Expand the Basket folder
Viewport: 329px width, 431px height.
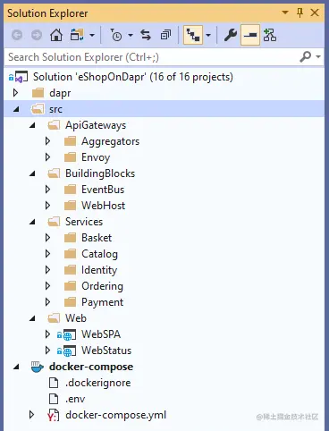click(x=47, y=238)
